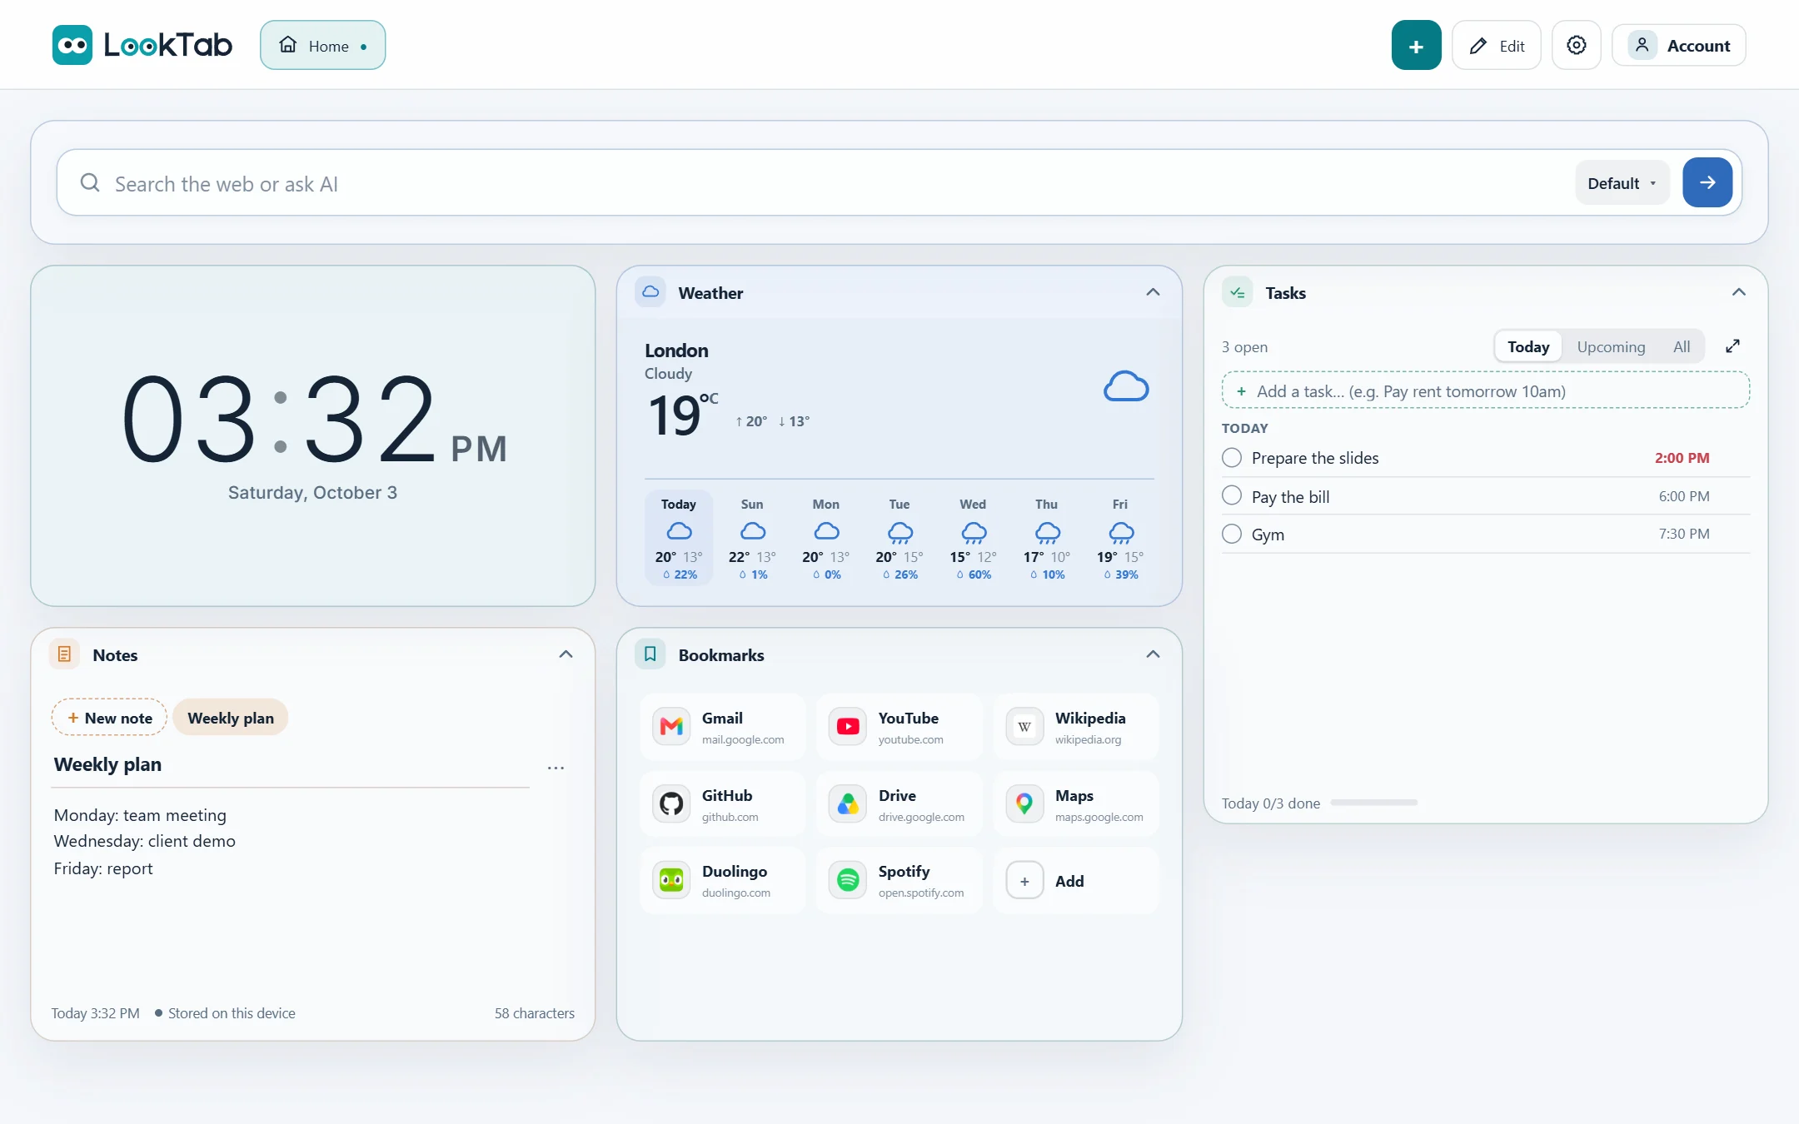
Task: Select the Today tasks tab
Action: pos(1528,346)
